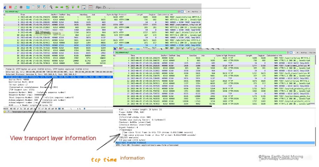Clear the display filter in front window
The height and width of the screenshot is (167, 319).
click(x=288, y=52)
